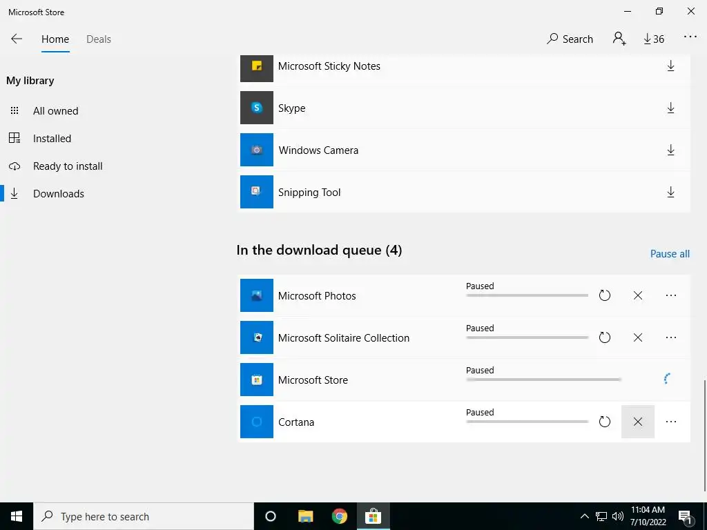Screen dimensions: 707x530
Task: Open Cortana from the taskbar
Action: tap(270, 516)
